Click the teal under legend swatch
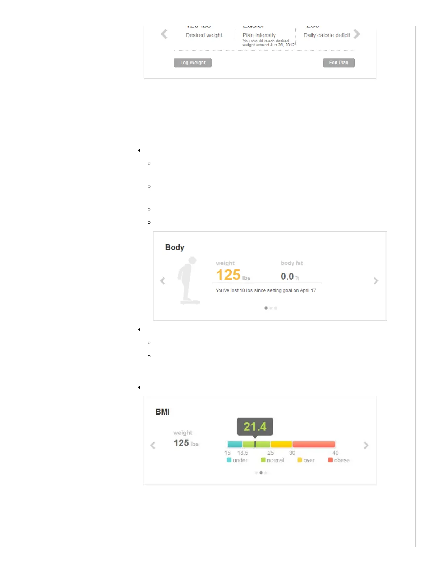This screenshot has width=443, height=573. [x=229, y=460]
